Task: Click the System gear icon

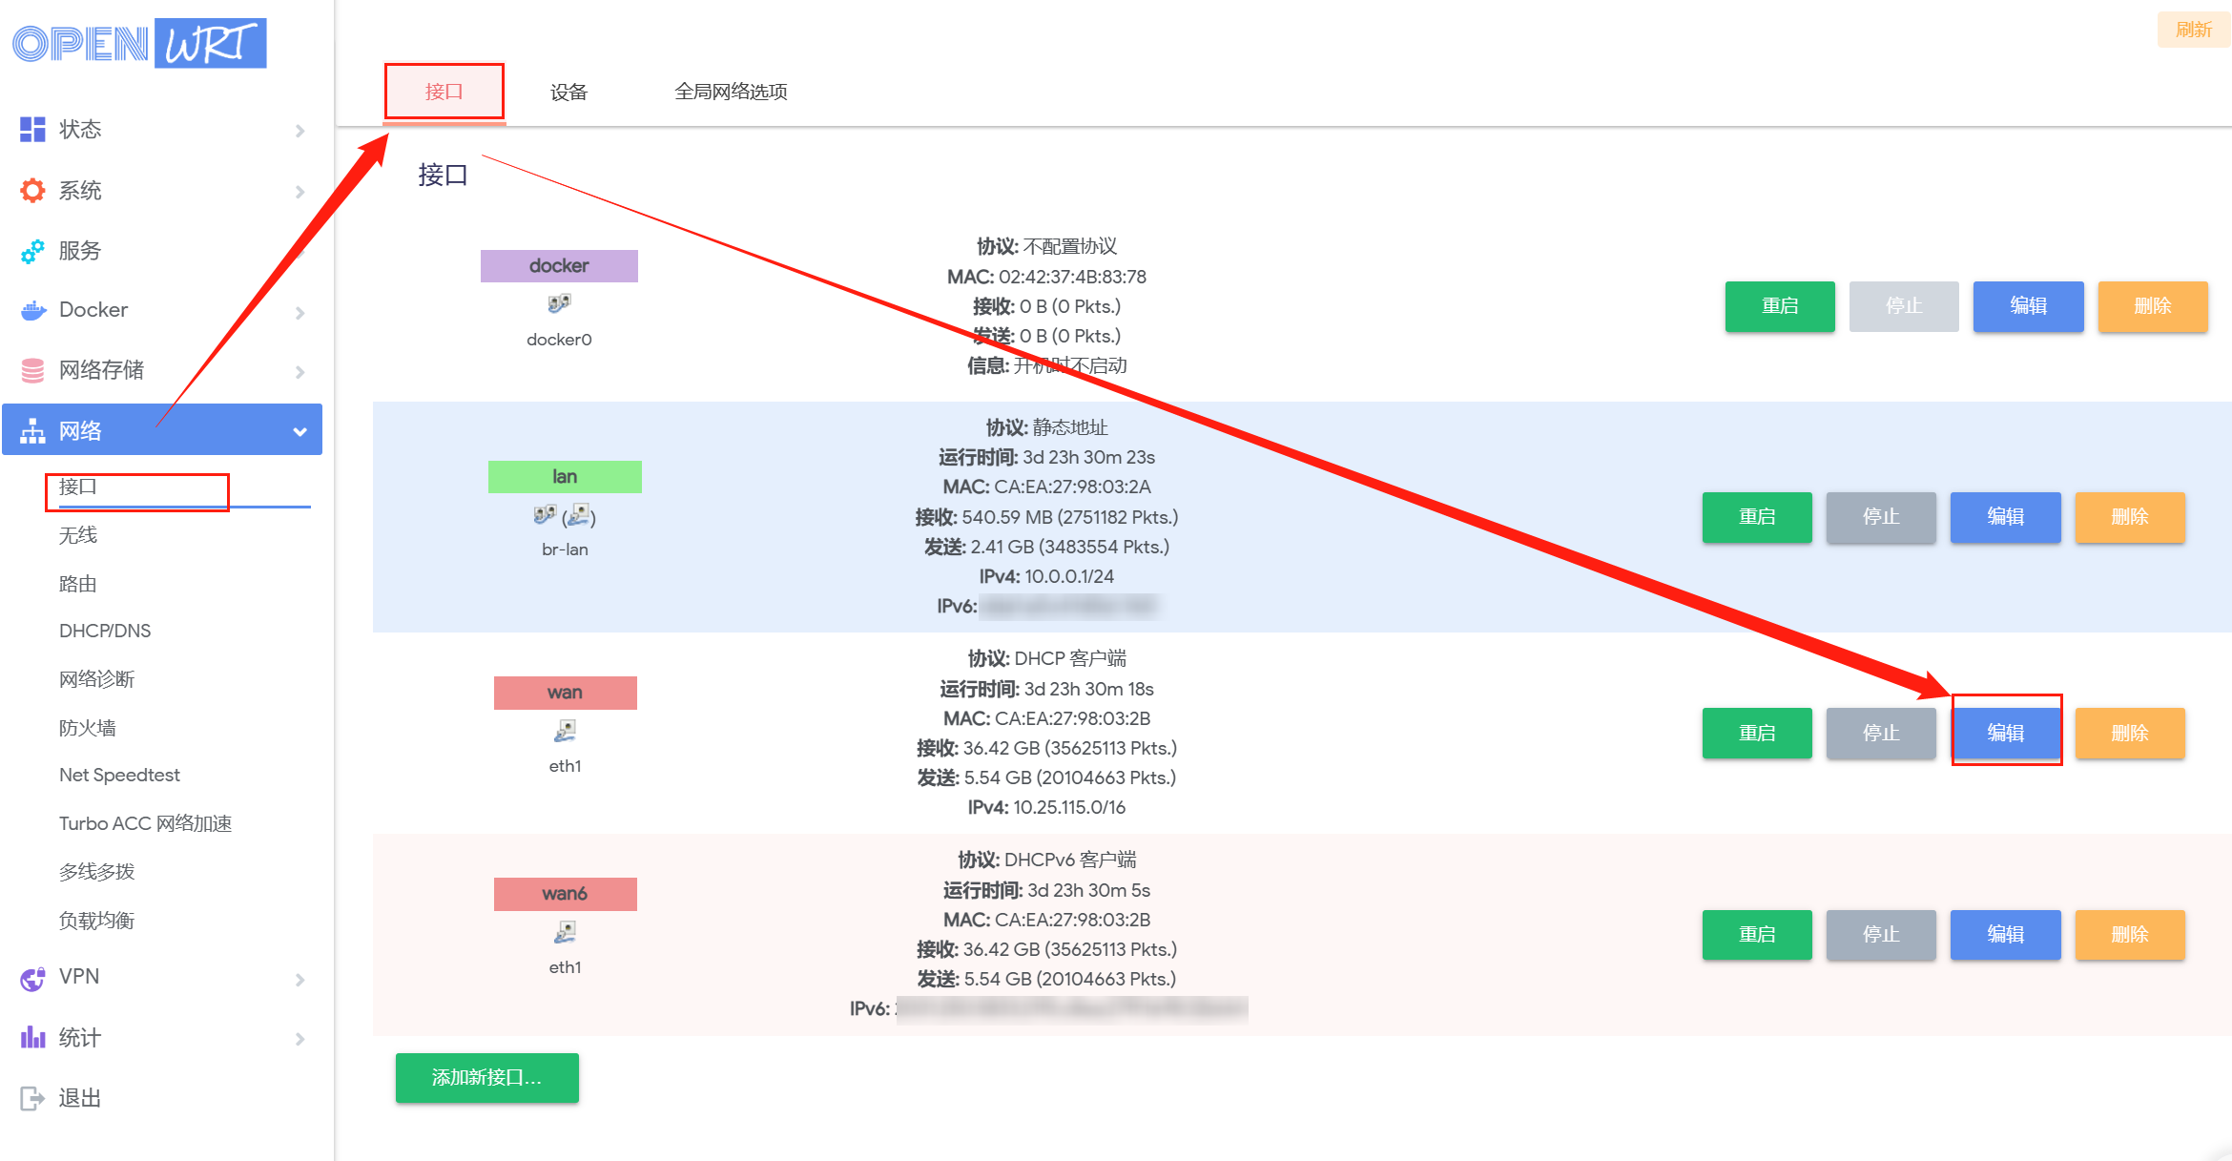Action: [32, 190]
